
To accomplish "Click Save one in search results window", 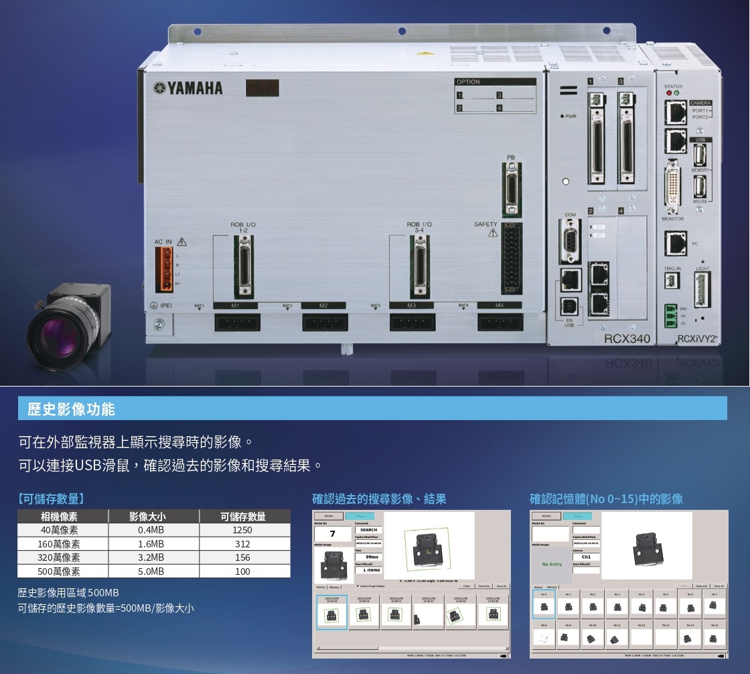I will [x=484, y=586].
